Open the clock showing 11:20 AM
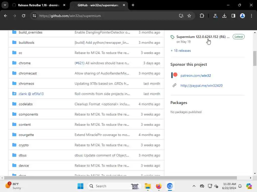Image resolution: width=257 pixels, height=192 pixels. pyautogui.click(x=229, y=186)
